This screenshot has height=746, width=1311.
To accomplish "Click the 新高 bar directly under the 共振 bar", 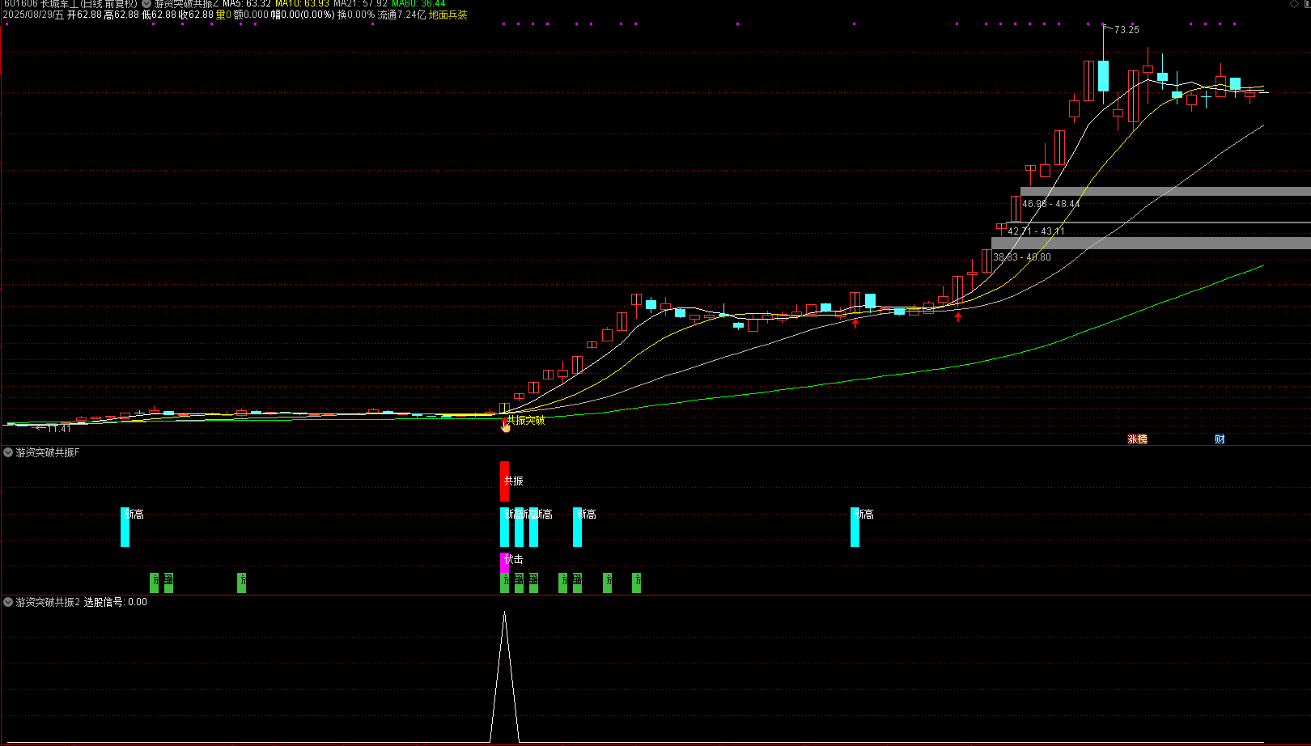I will coord(504,527).
